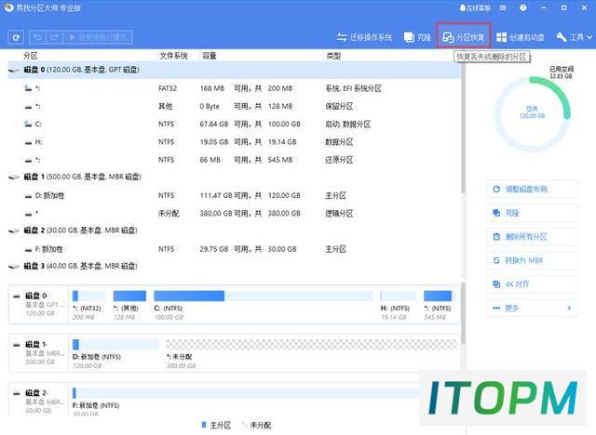Click the redo arrow icon

pos(54,37)
